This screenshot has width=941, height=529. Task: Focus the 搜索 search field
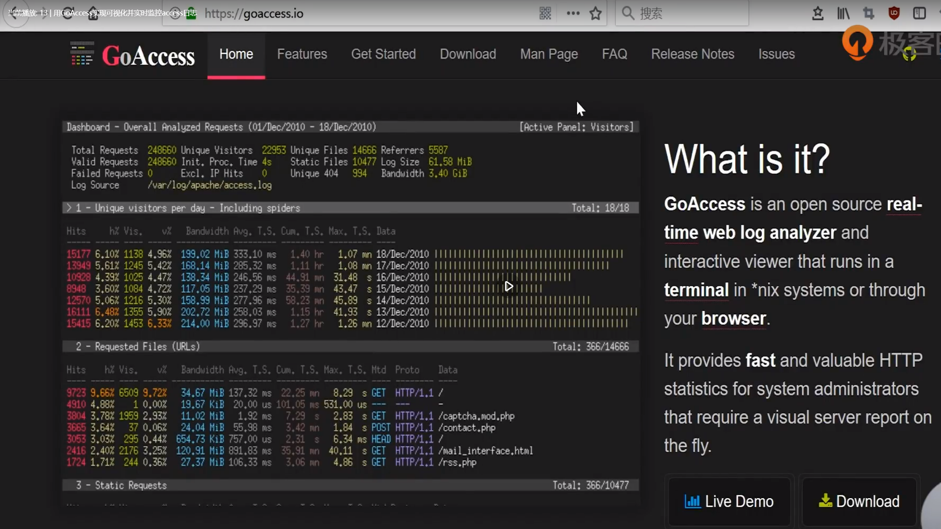tap(682, 13)
